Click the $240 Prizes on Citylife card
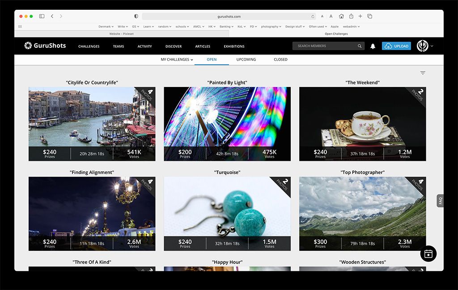This screenshot has height=290, width=458. [x=50, y=153]
